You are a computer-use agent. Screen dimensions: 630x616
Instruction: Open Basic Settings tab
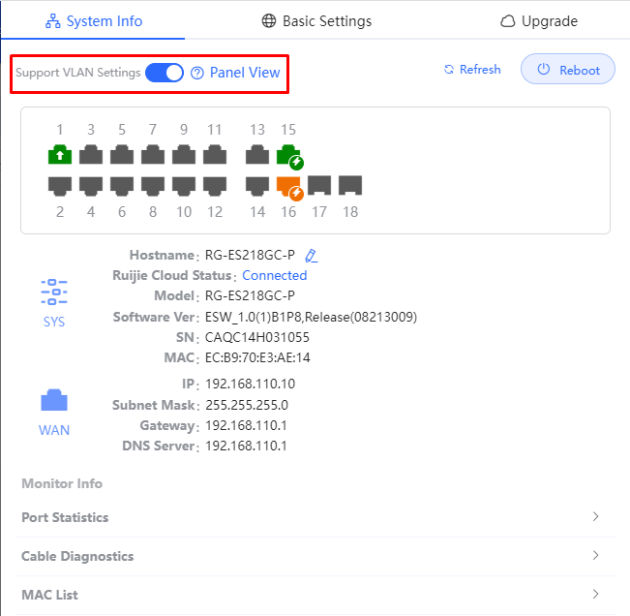click(x=316, y=21)
